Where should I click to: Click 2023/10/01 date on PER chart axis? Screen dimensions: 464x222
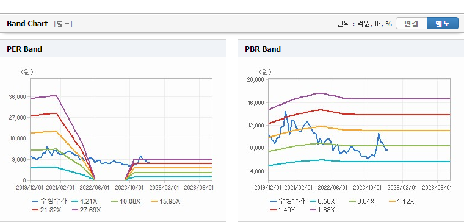tap(129, 188)
